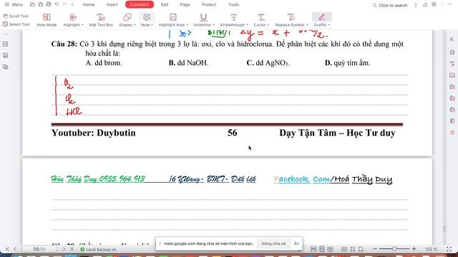
Task: Collapse the ribbon with the chevron
Action: pos(449,4)
